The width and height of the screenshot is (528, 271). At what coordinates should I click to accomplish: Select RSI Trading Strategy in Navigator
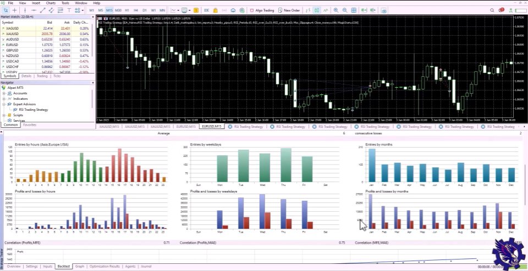tap(34, 110)
